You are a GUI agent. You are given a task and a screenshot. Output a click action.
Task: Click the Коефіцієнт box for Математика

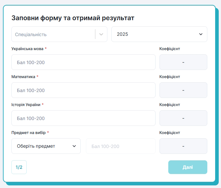tap(183, 90)
